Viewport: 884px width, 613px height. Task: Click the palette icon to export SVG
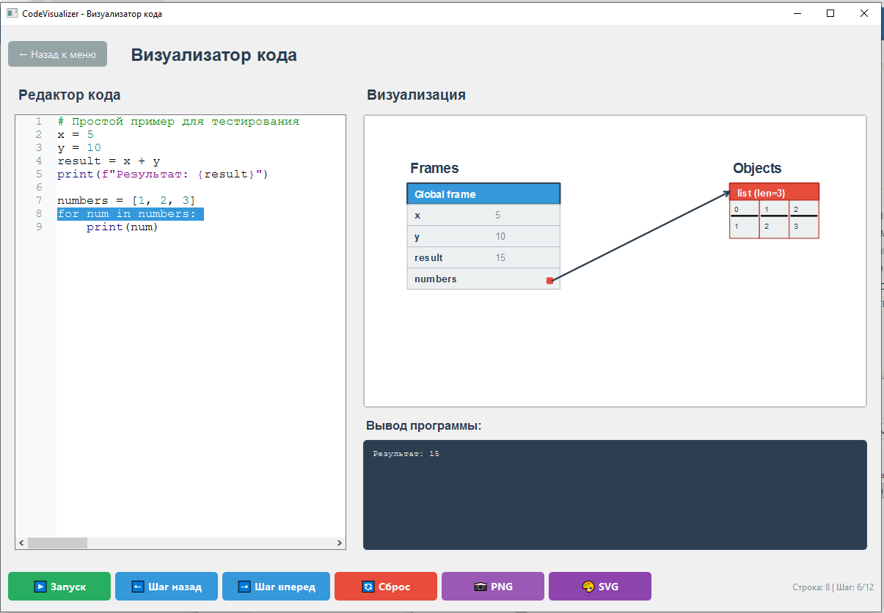pos(588,587)
